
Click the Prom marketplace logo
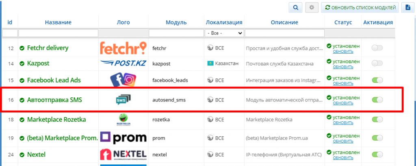pyautogui.click(x=123, y=138)
